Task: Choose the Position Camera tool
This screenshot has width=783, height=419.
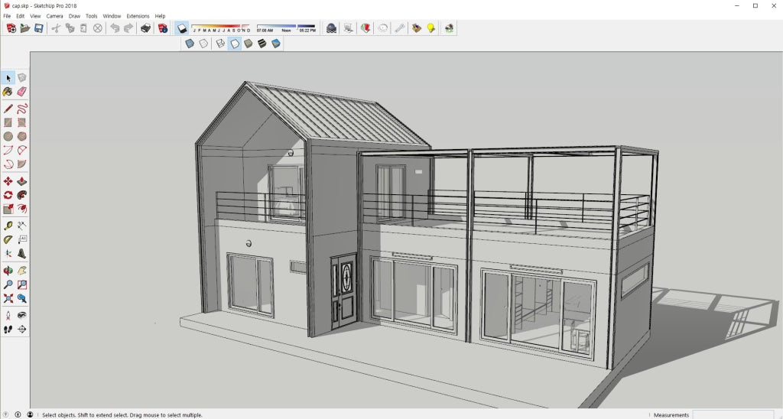Action: [x=8, y=316]
